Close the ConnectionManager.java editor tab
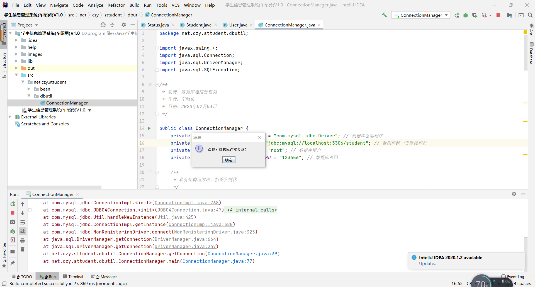This screenshot has width=535, height=287. click(319, 25)
